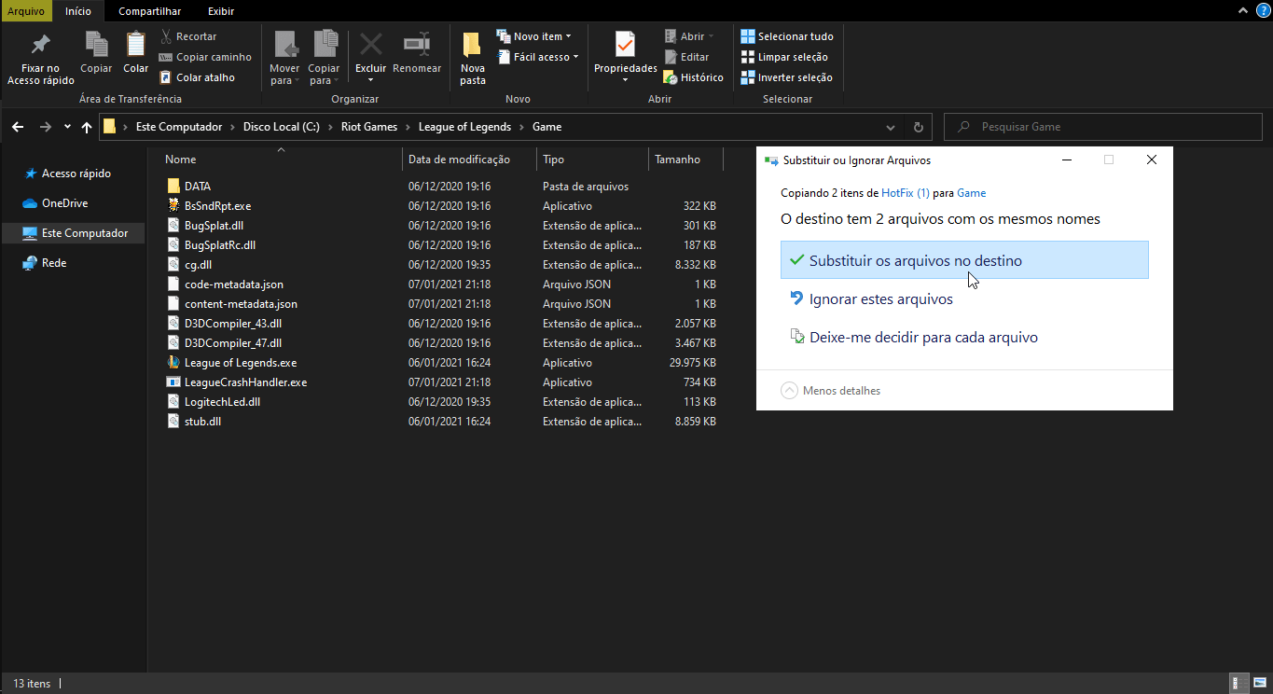Switch to the Compartilhar tab
This screenshot has height=694, width=1273.
pyautogui.click(x=150, y=11)
